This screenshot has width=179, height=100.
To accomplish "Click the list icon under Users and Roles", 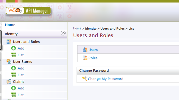I will [x=14, y=55].
